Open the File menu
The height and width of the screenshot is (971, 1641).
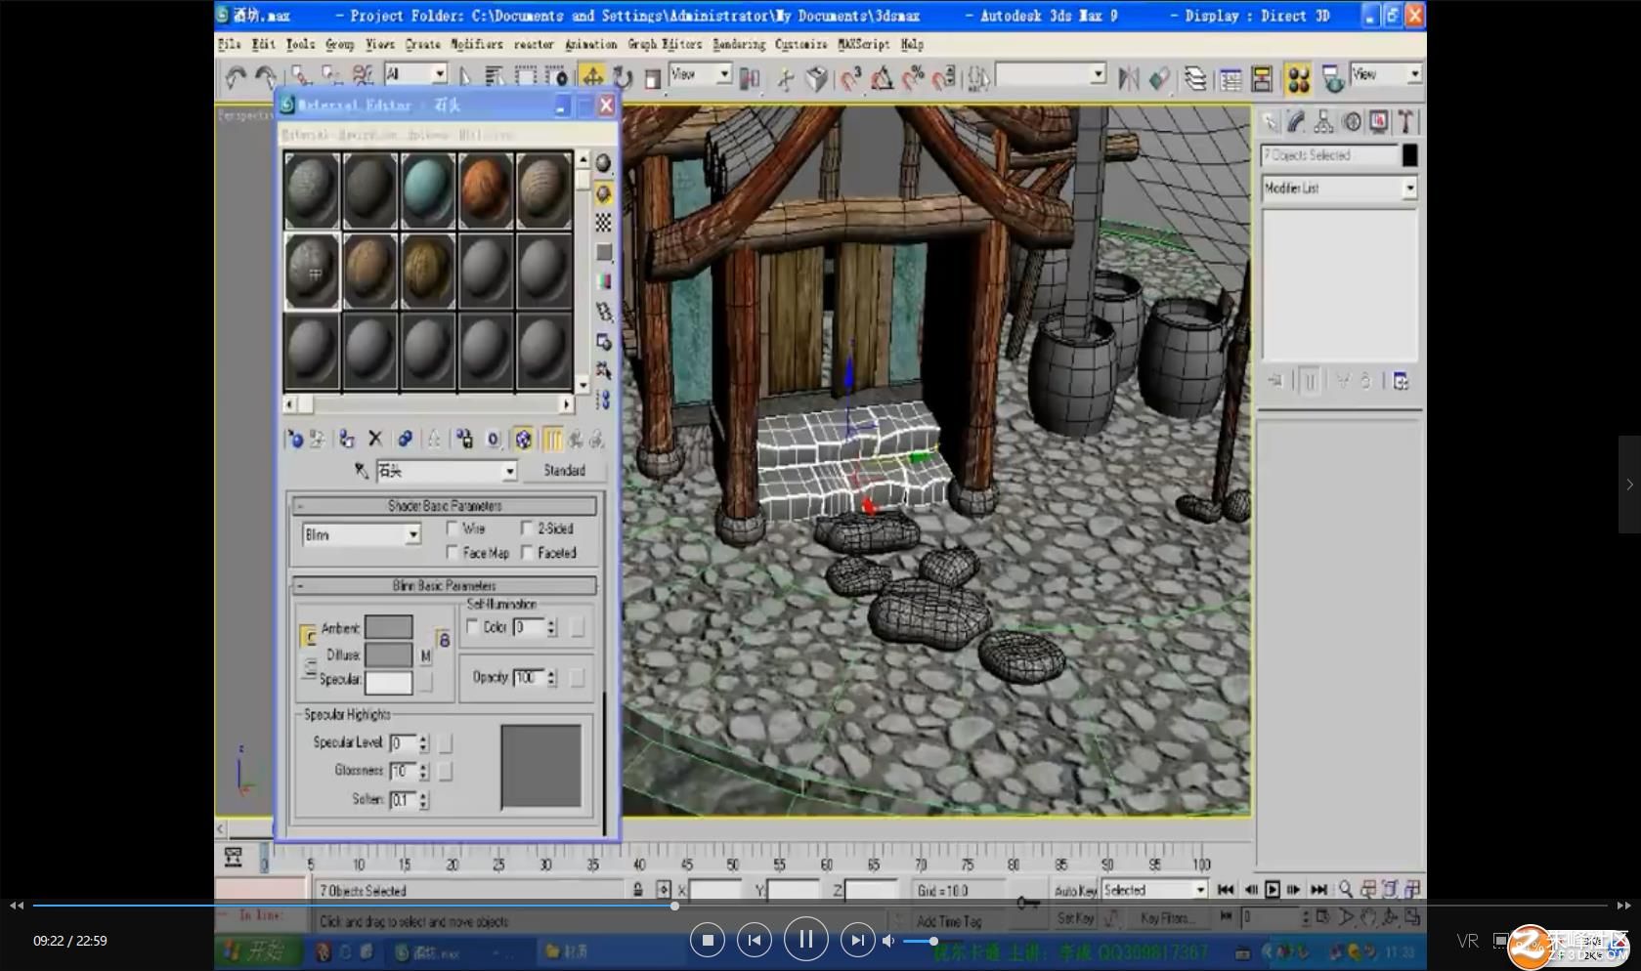tap(230, 44)
